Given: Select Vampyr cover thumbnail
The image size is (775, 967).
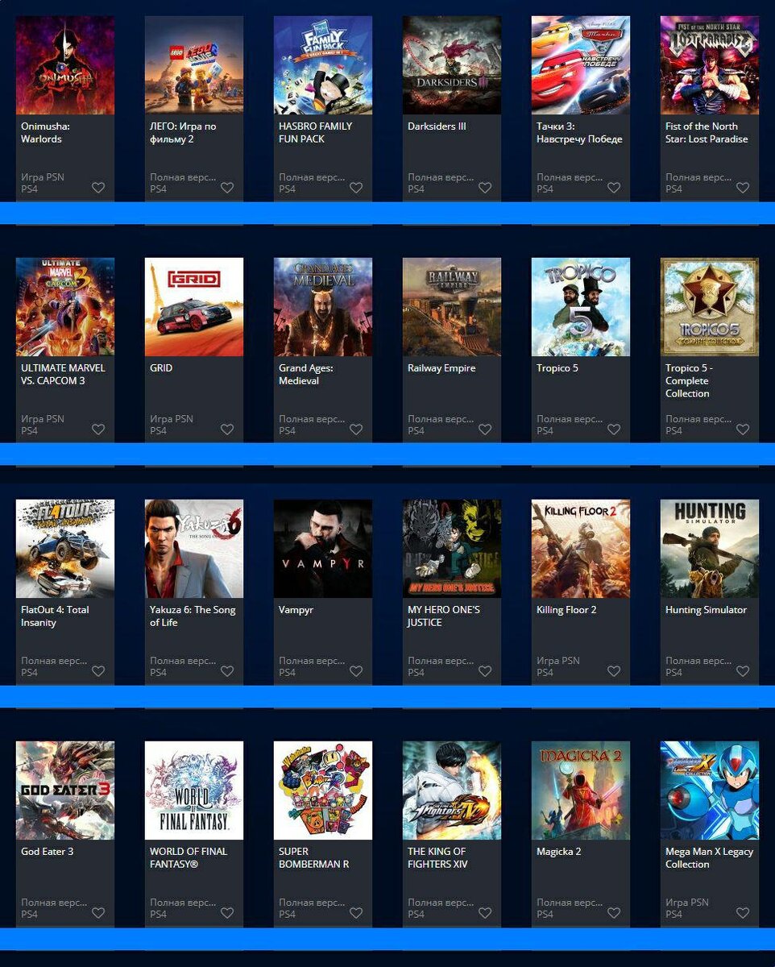Looking at the screenshot, I should [323, 549].
